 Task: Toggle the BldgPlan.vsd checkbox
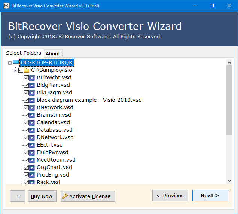pyautogui.click(x=27, y=85)
